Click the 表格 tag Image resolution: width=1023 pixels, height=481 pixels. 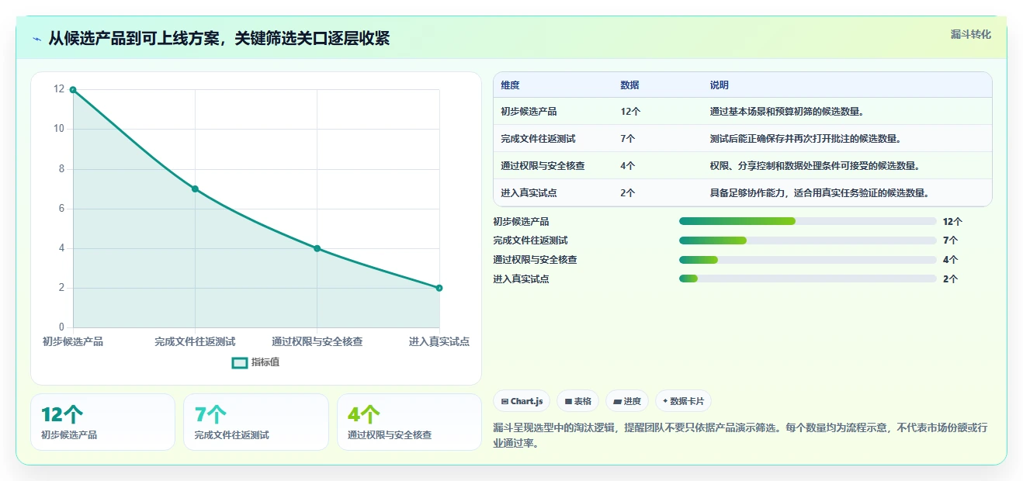coord(577,401)
